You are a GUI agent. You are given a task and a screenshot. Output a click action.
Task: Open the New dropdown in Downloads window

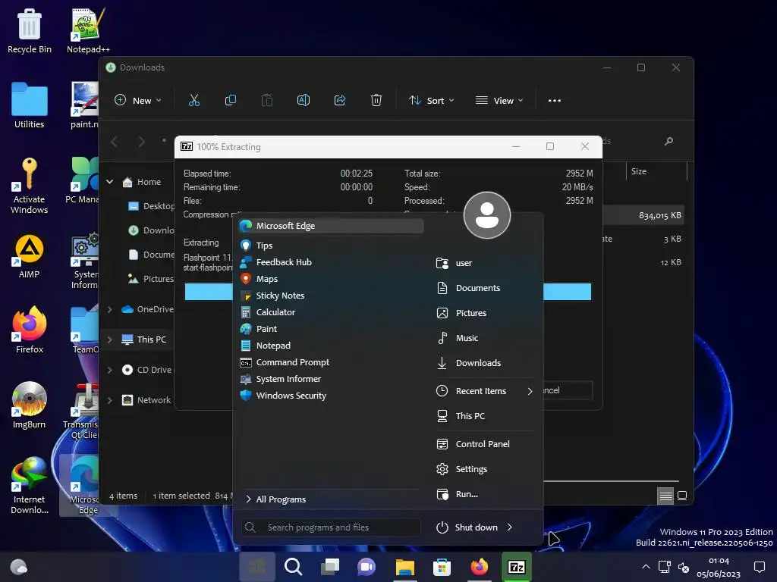138,101
